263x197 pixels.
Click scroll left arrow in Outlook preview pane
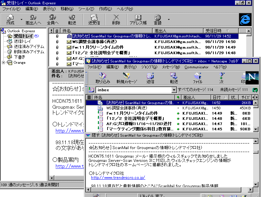(52, 178)
